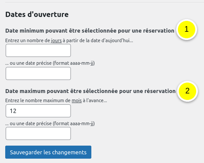Click the maximum months field containing 12

click(38, 111)
